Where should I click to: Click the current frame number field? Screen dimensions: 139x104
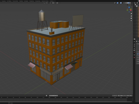click(115, 96)
